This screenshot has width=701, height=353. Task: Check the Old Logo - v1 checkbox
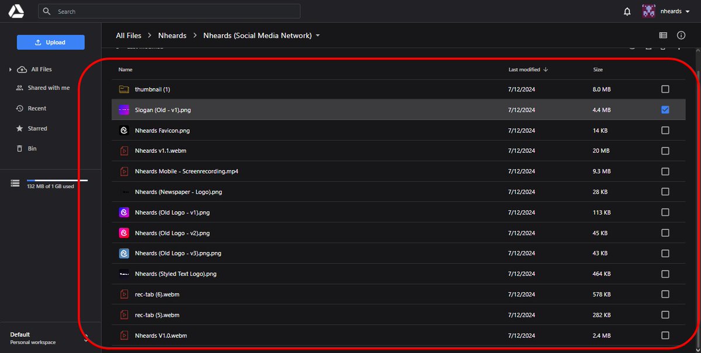[x=665, y=212]
